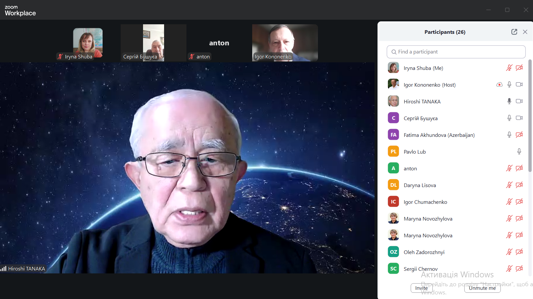
Task: Click the Participants (26) panel title
Action: click(445, 32)
